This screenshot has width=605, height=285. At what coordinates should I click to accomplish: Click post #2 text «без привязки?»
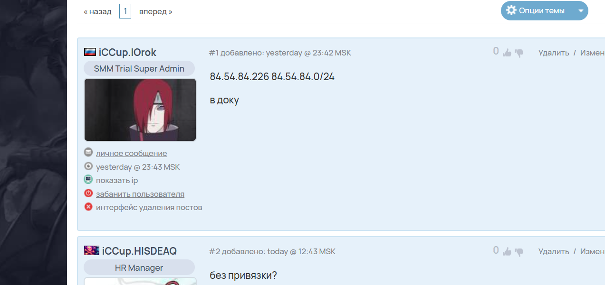point(243,275)
